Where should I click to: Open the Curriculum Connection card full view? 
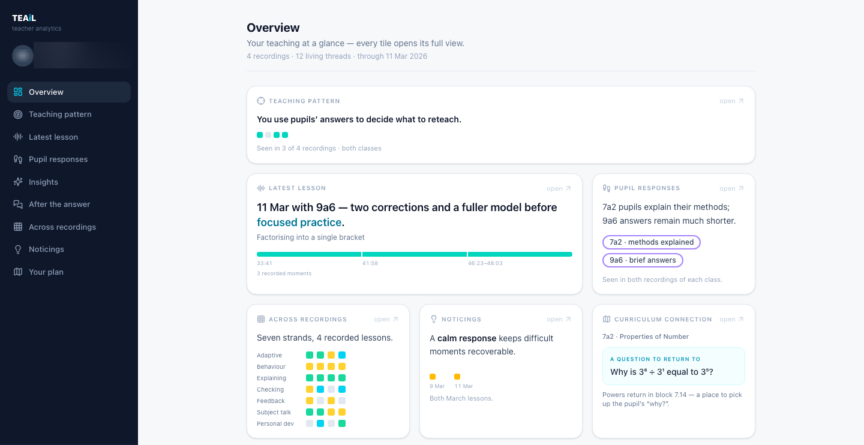pos(732,320)
